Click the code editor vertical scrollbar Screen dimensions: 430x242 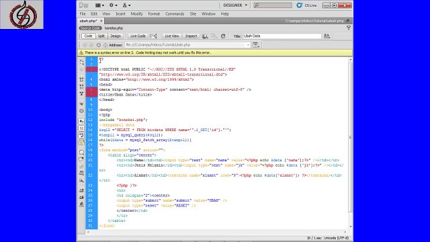click(351, 137)
